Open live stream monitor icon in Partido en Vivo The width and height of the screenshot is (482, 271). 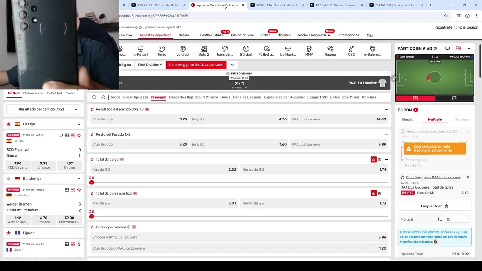coord(447,49)
